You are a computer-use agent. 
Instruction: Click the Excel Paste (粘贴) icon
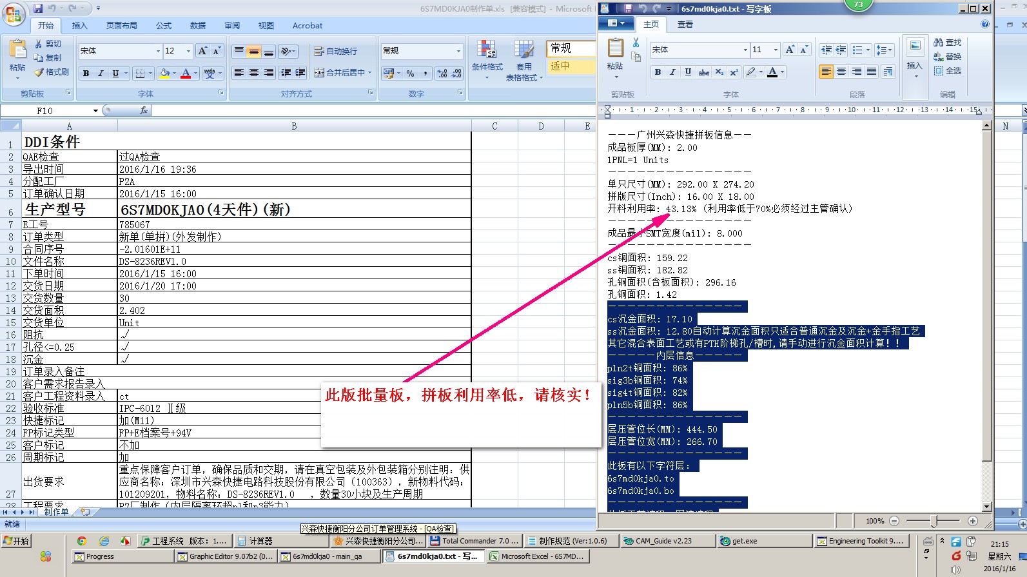17,50
